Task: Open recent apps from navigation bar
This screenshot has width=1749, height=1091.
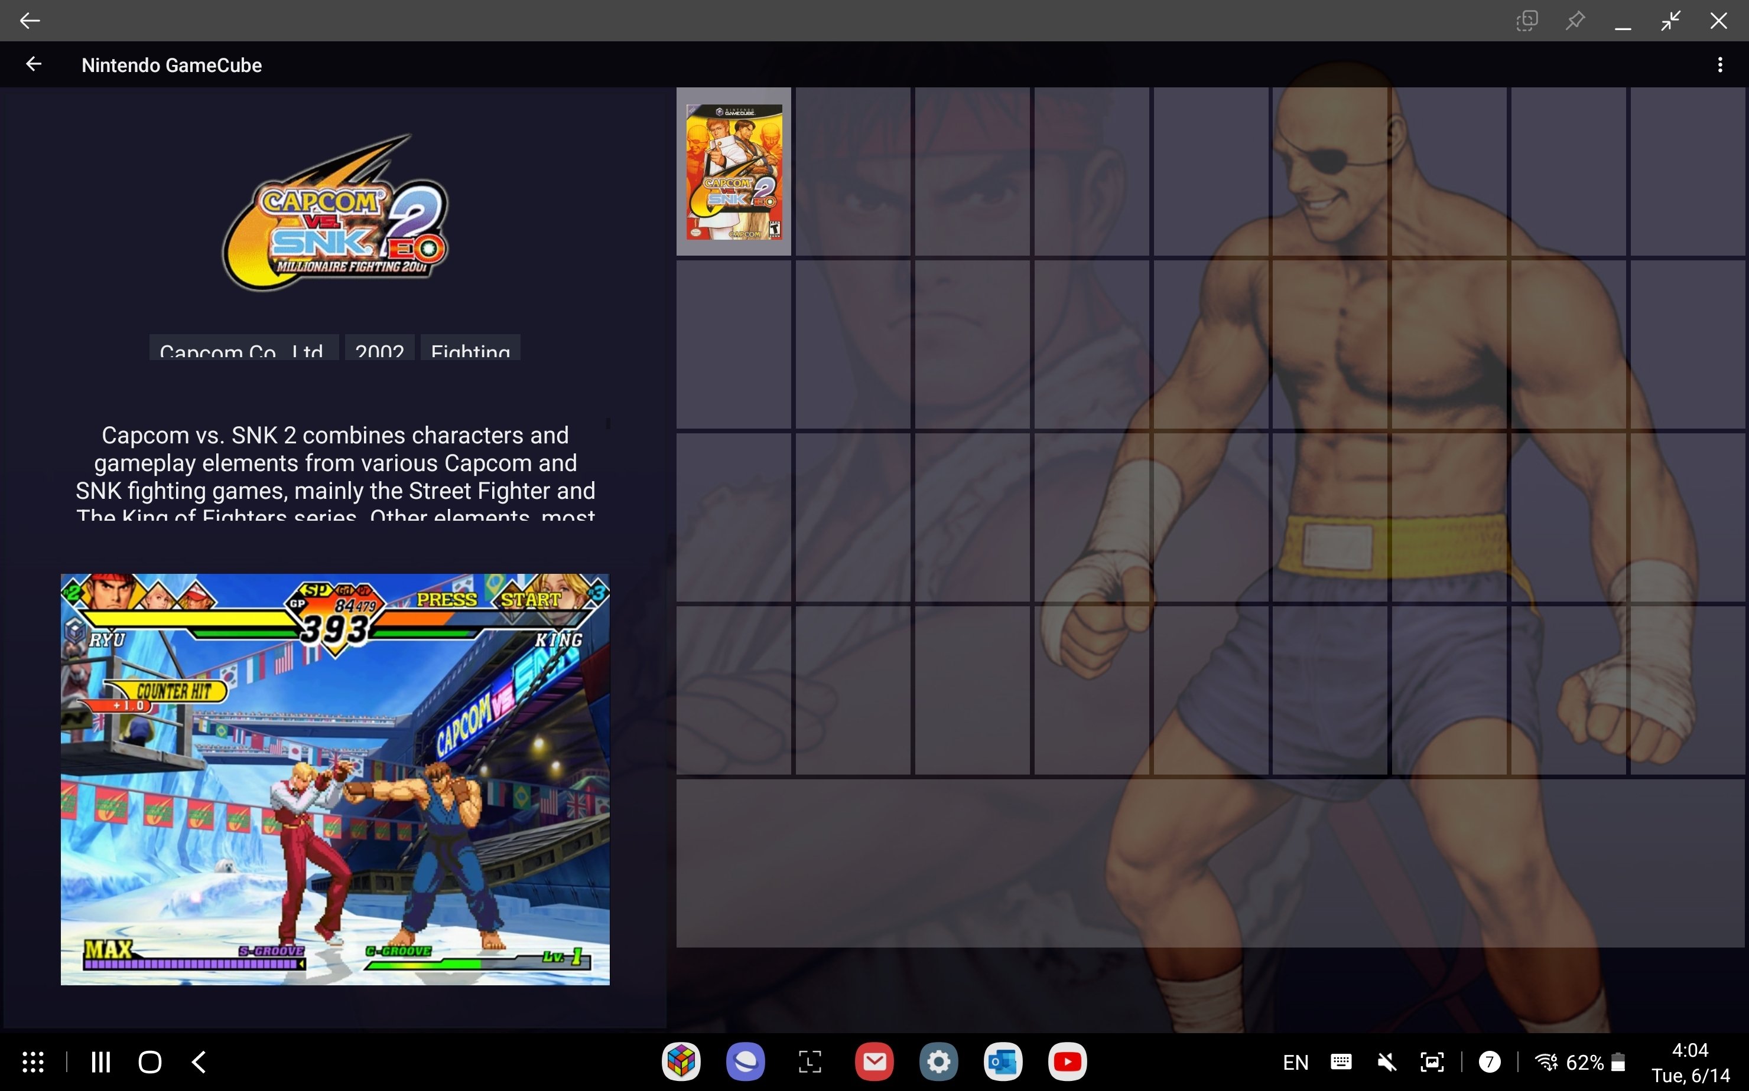Action: (101, 1061)
